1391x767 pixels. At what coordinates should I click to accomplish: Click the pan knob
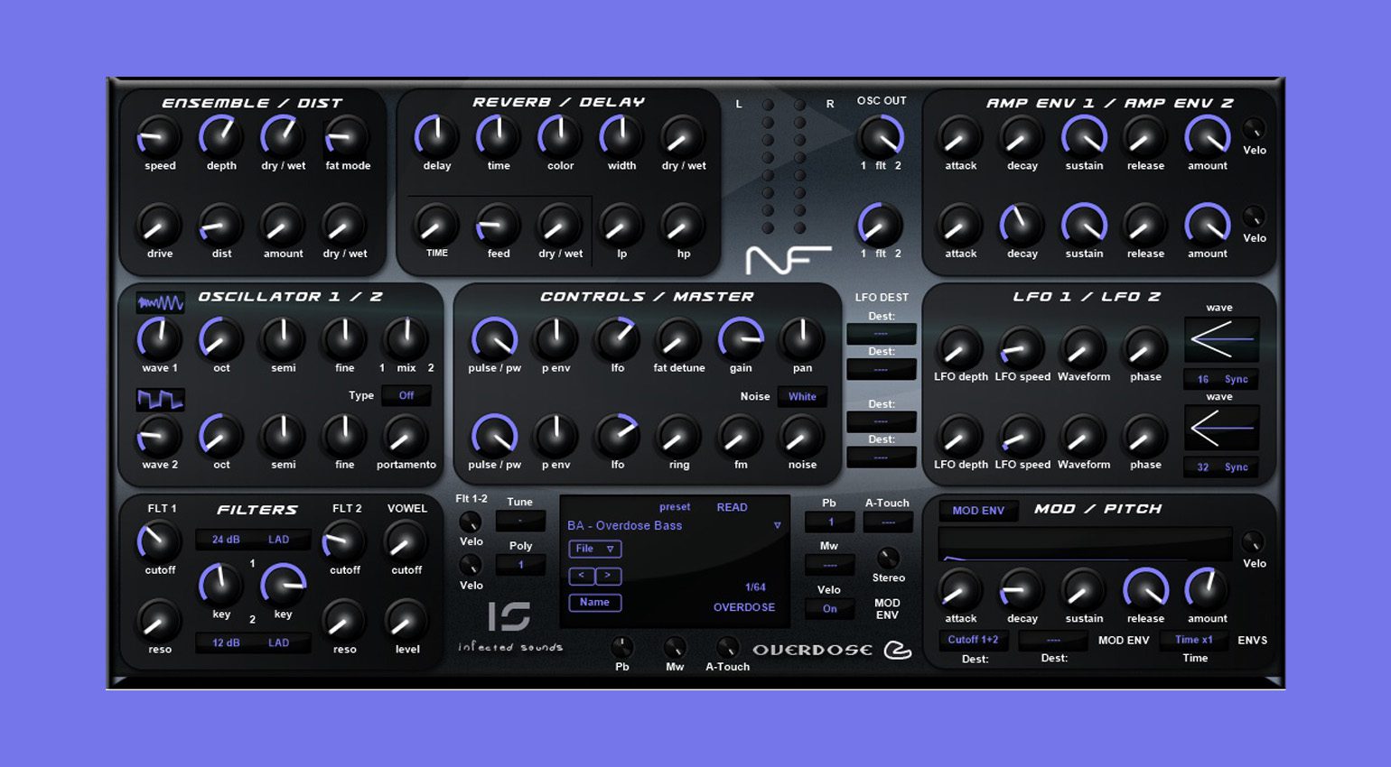[802, 340]
